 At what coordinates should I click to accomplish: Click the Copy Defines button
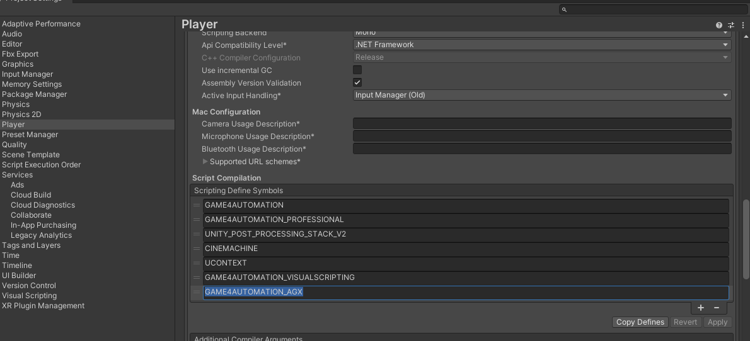(x=640, y=322)
